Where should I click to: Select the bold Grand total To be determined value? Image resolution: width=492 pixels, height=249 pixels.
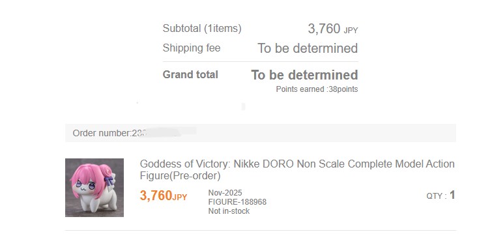click(305, 75)
